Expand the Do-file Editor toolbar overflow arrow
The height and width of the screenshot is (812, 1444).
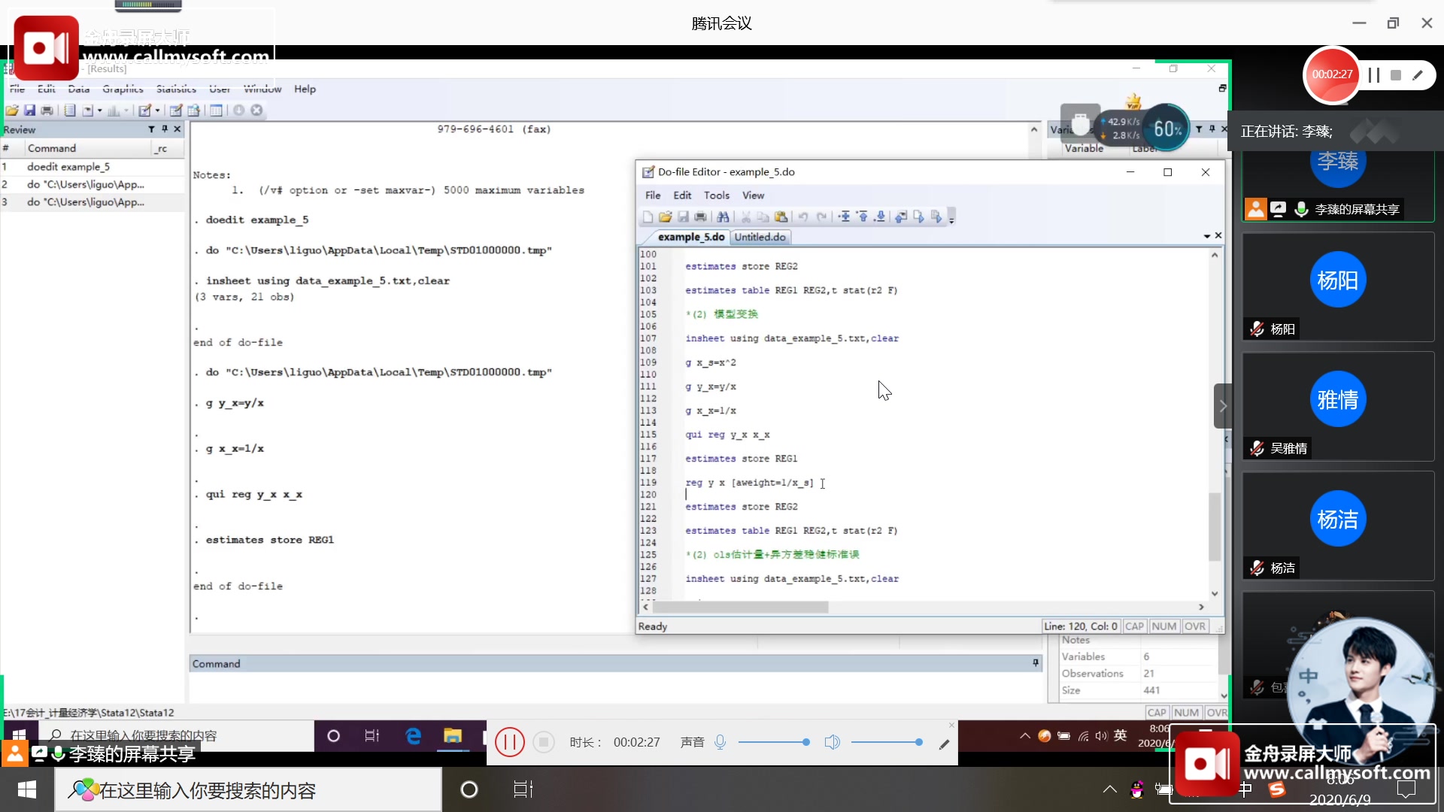pos(951,219)
